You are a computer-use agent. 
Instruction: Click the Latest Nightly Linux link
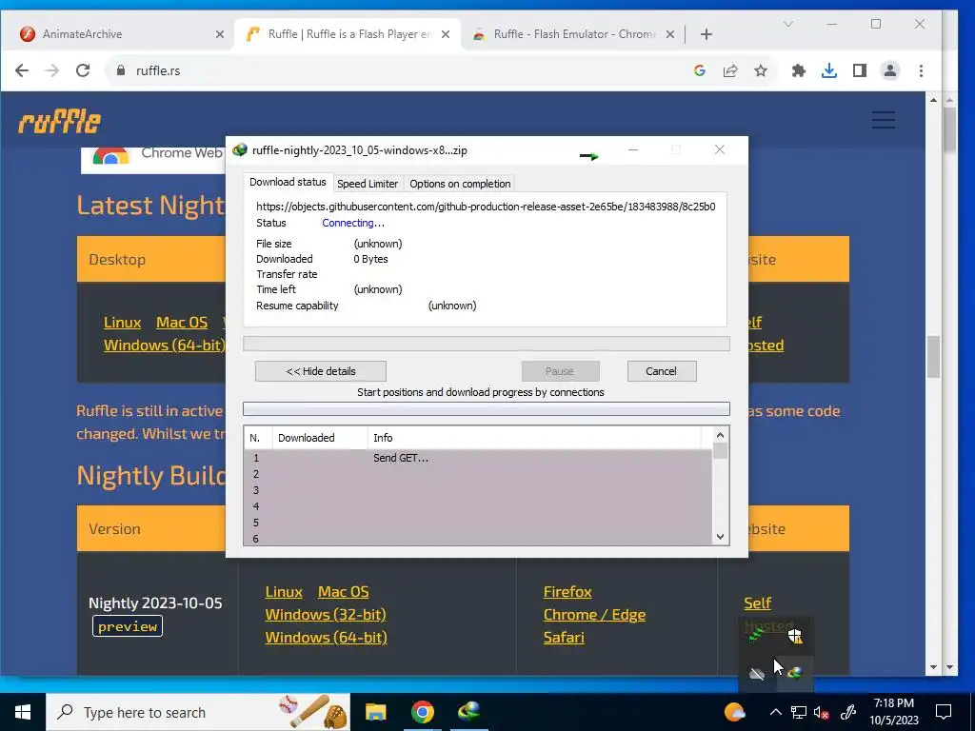tap(122, 323)
